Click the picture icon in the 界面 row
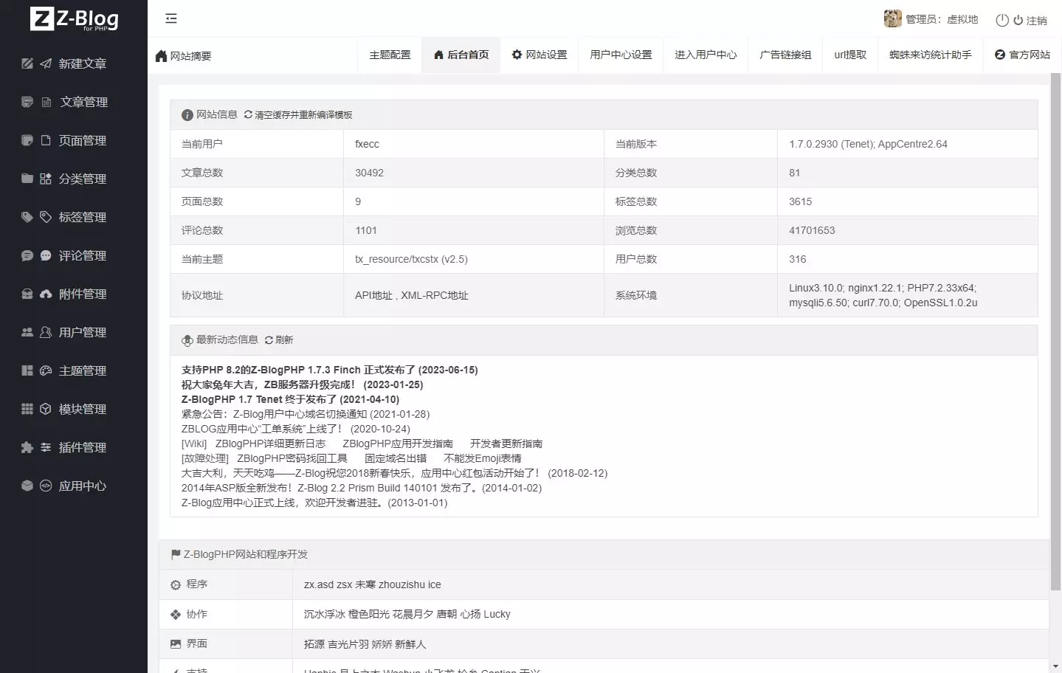The image size is (1062, 673). point(176,644)
